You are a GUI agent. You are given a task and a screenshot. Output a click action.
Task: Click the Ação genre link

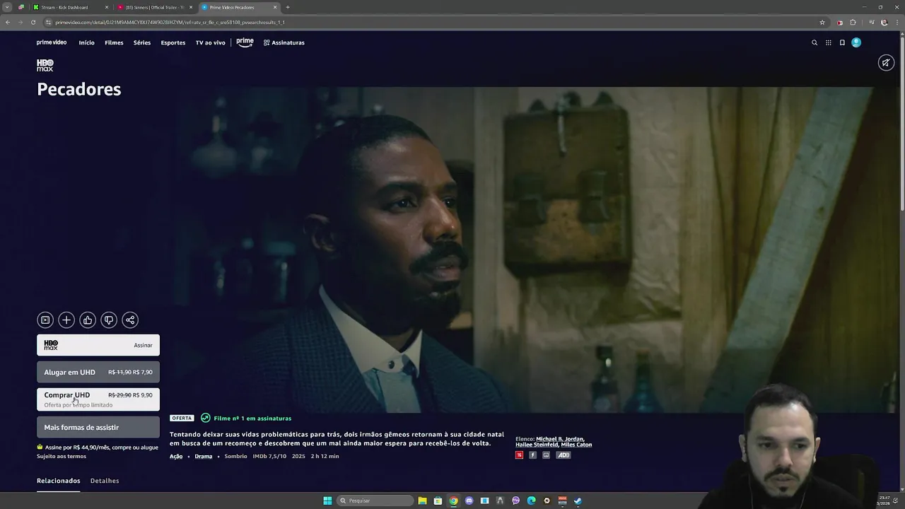pyautogui.click(x=176, y=457)
